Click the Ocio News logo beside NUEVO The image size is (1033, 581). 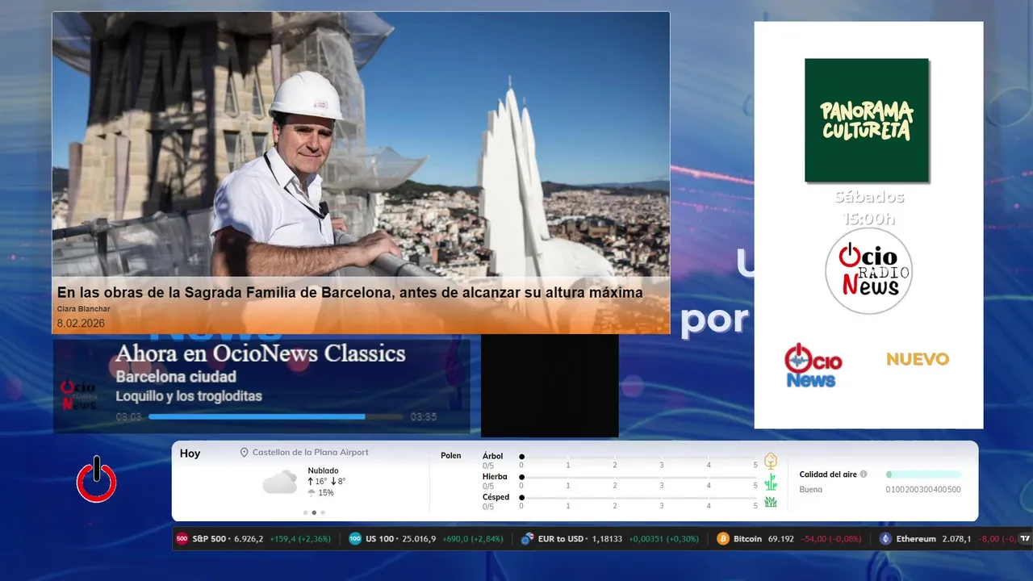813,365
